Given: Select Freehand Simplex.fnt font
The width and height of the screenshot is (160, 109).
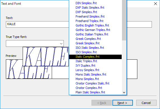Looking at the screenshot, I should 95,16.
